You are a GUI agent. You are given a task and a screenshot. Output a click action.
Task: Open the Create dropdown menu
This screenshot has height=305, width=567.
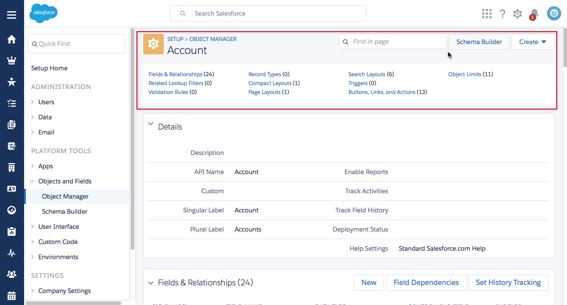(x=533, y=42)
